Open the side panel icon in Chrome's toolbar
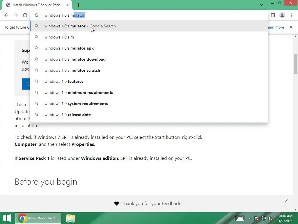The height and width of the screenshot is (224, 298). [273, 15]
